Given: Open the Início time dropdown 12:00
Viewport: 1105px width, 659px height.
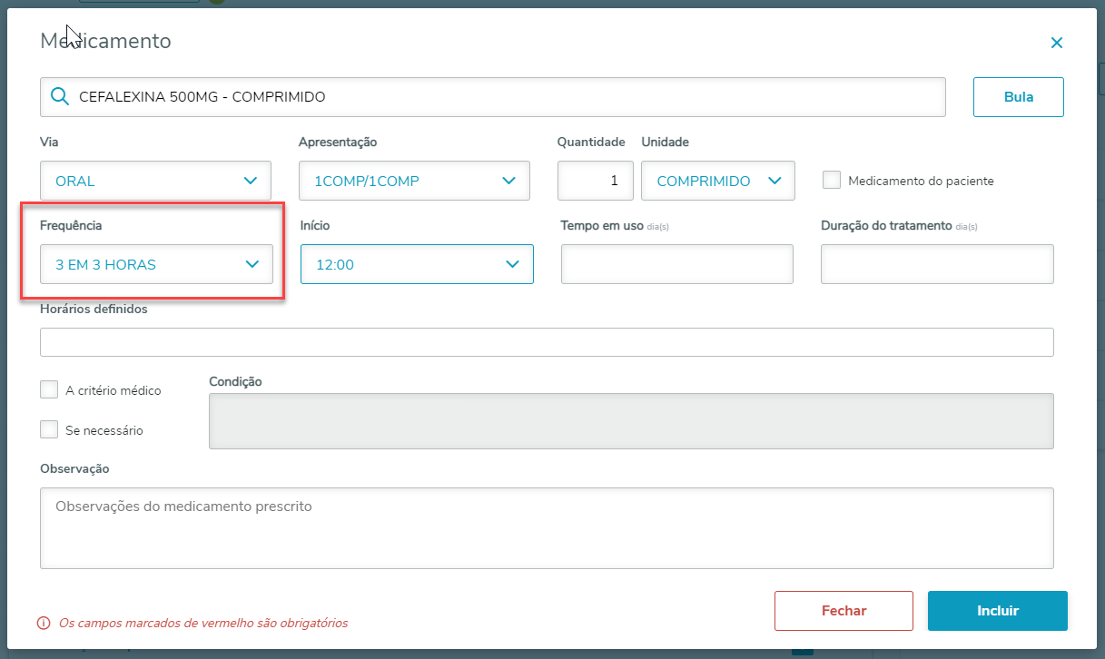Looking at the screenshot, I should 417,264.
